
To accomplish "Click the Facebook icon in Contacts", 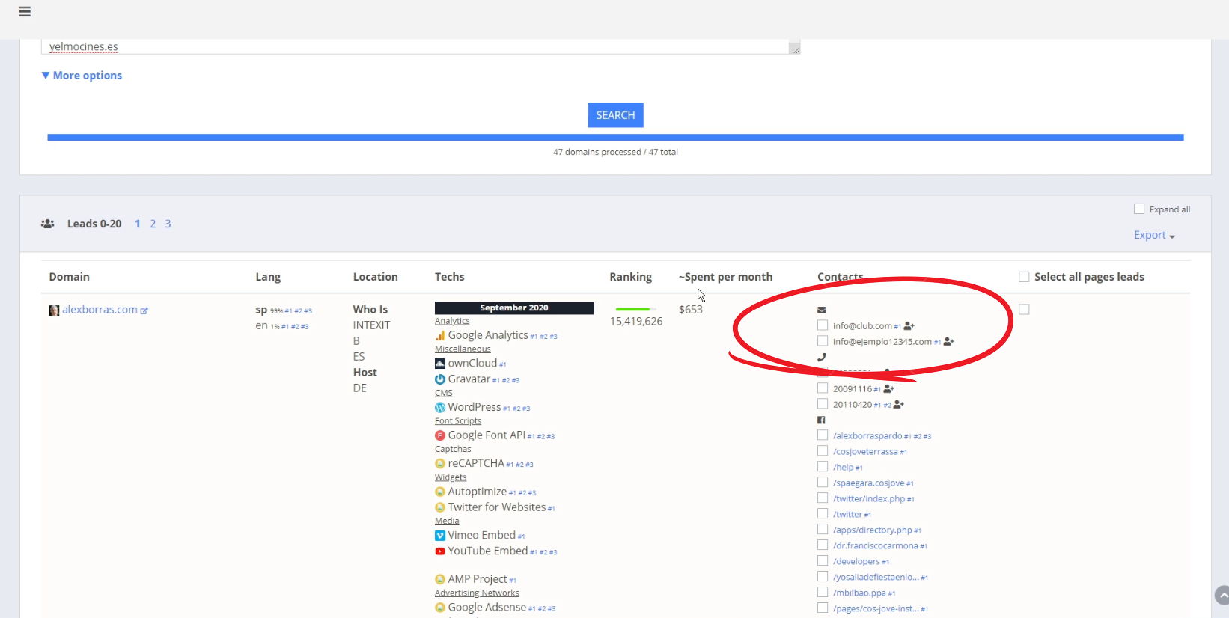I will (x=821, y=420).
